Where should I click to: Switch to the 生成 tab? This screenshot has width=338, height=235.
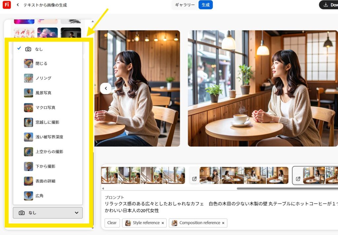click(x=205, y=5)
